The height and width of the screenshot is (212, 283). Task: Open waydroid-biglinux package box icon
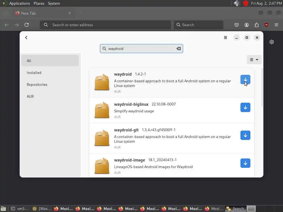click(102, 110)
